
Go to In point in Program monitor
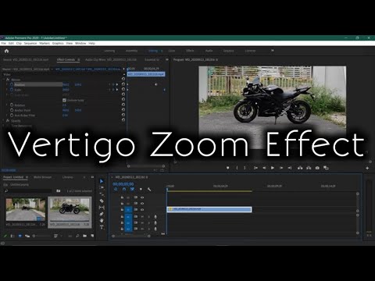tap(255, 168)
